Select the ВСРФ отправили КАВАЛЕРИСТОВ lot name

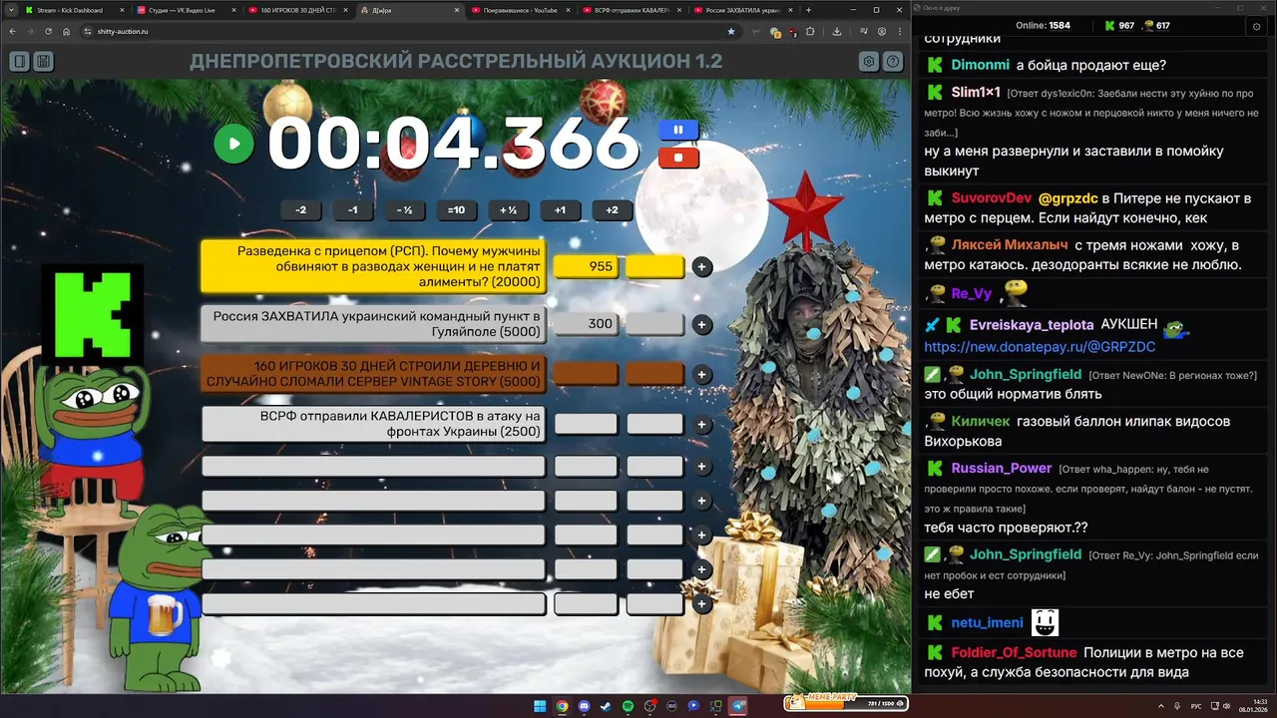(x=373, y=424)
